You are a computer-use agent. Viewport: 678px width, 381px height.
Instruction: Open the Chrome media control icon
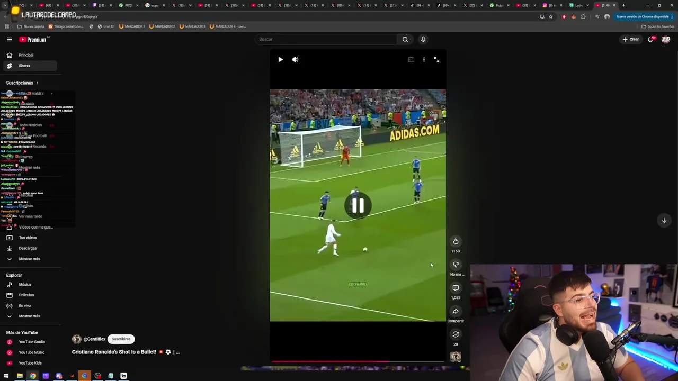click(x=597, y=17)
